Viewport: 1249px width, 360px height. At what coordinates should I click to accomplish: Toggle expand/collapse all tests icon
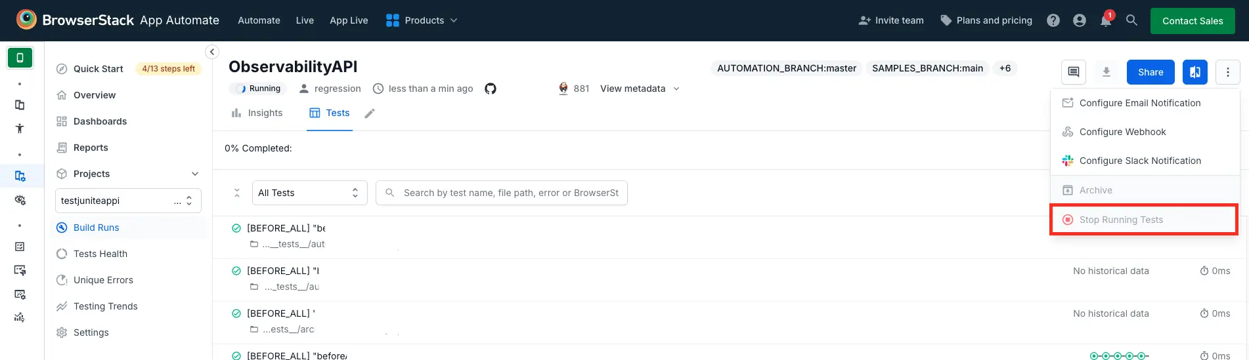(x=237, y=193)
